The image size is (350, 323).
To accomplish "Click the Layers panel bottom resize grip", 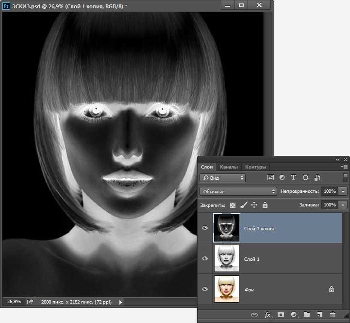I will point(273,321).
